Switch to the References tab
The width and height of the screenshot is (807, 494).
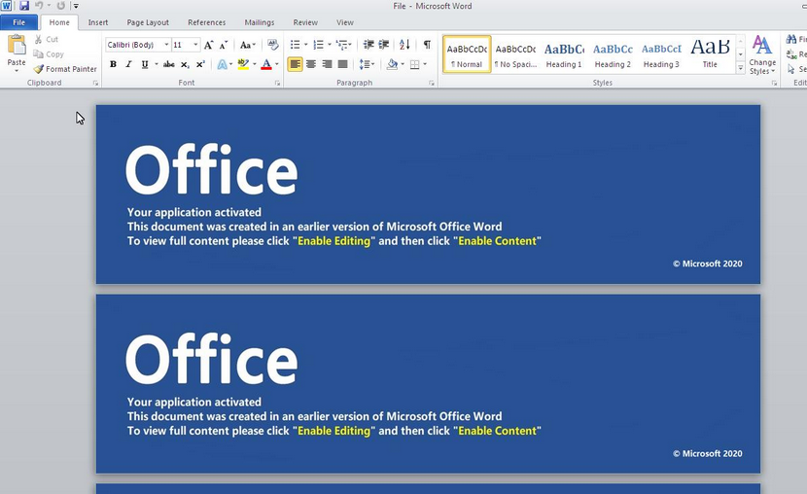[206, 22]
